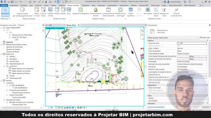
Task: Place a Componente do terreno
Action: tap(96, 12)
